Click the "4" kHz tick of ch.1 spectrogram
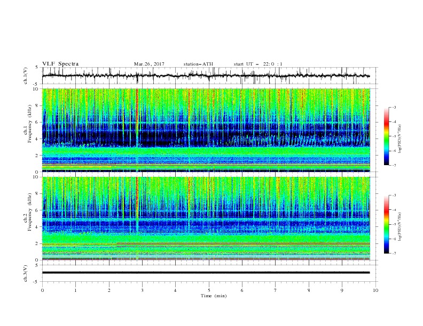The width and height of the screenshot is (423, 326). pos(37,139)
